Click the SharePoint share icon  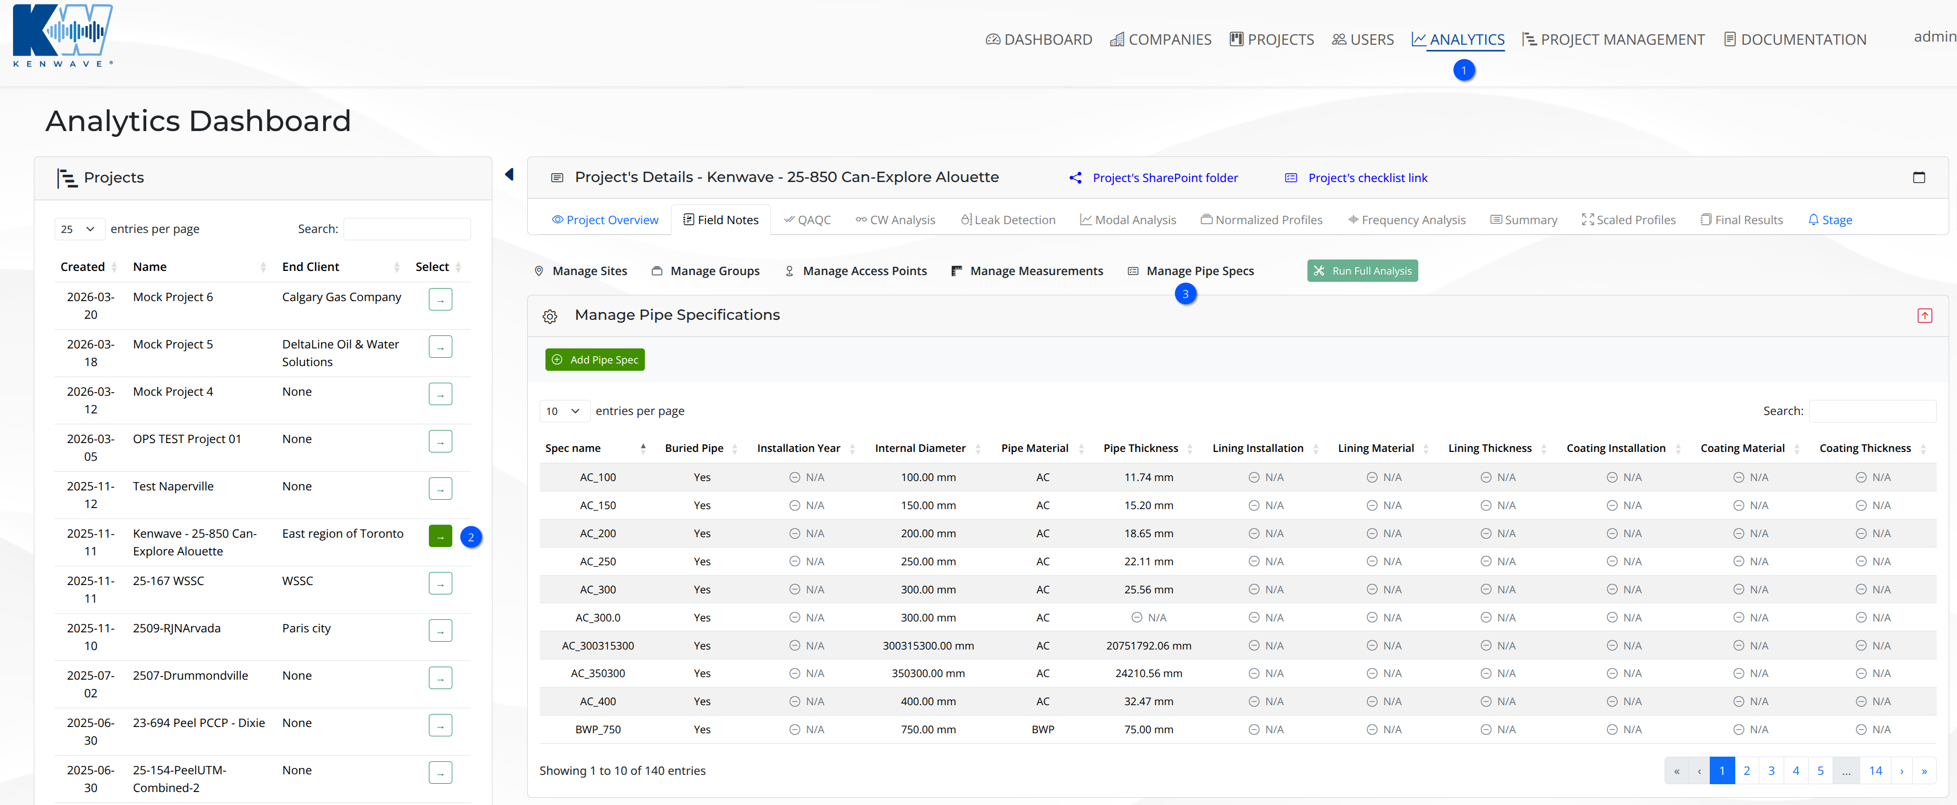pos(1076,177)
